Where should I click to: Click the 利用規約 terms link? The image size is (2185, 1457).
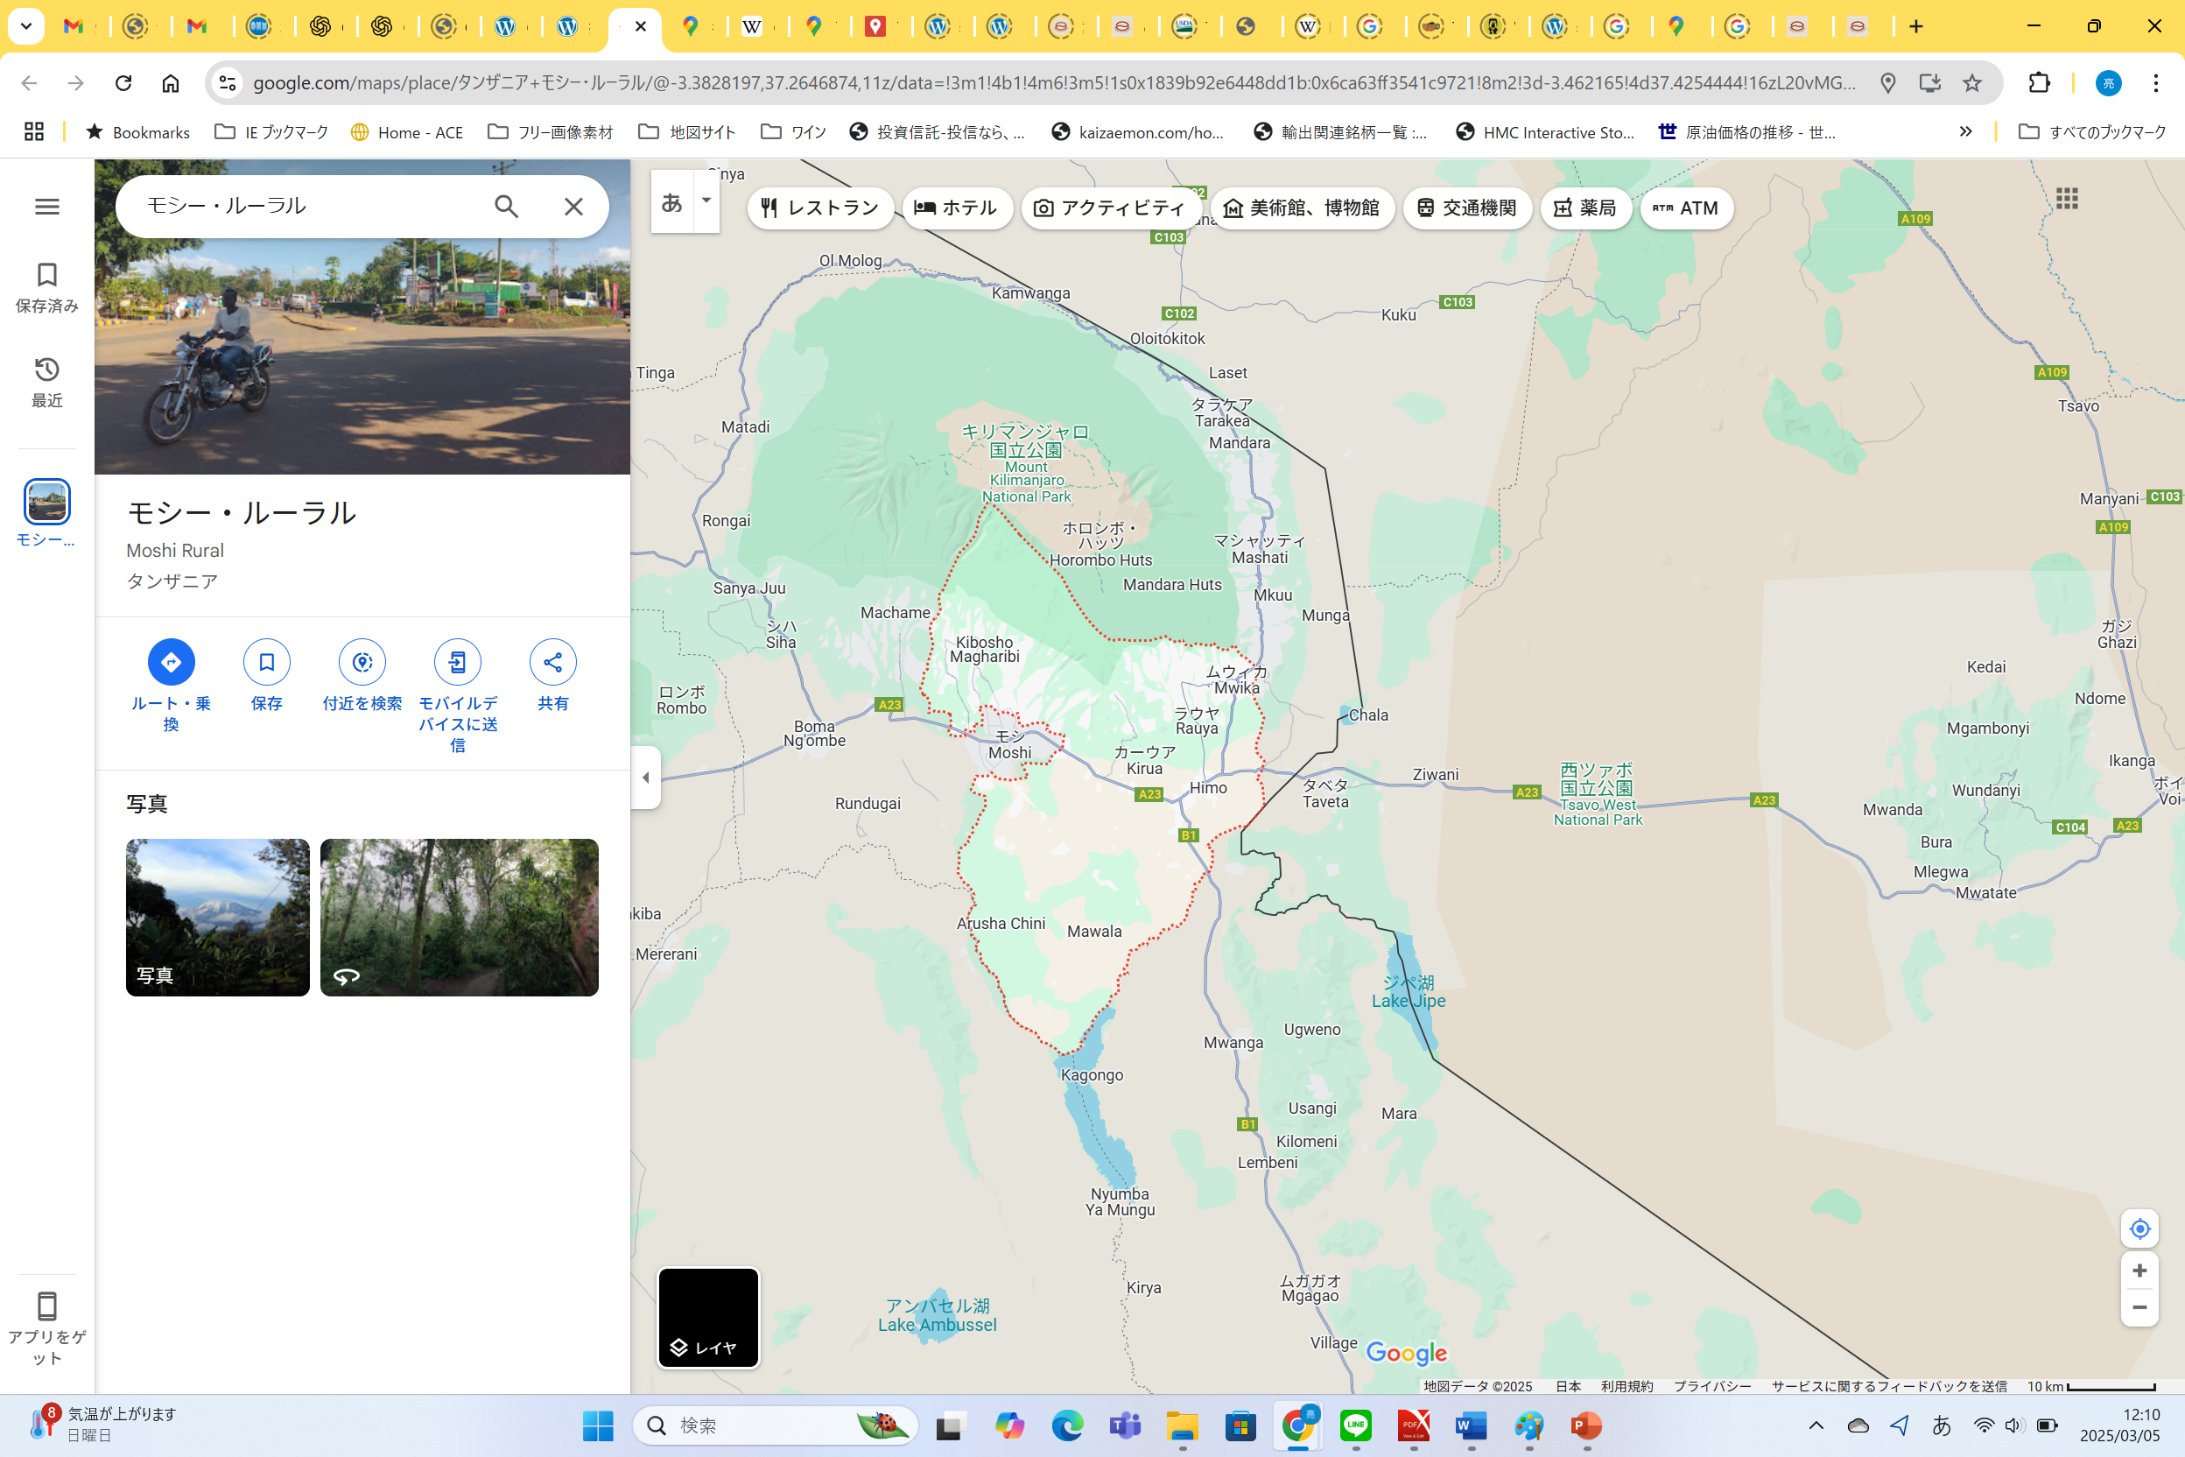[x=1626, y=1385]
